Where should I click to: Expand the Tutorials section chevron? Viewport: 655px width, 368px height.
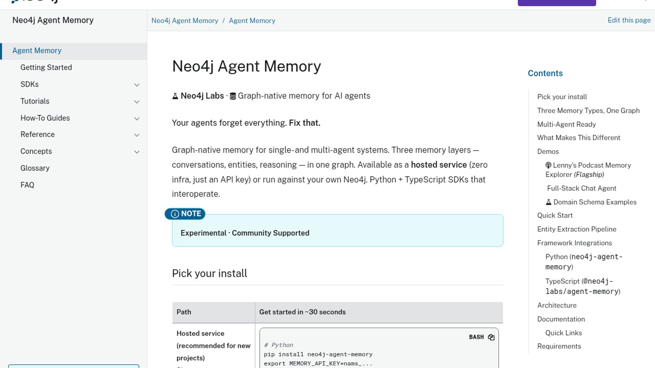click(x=137, y=102)
